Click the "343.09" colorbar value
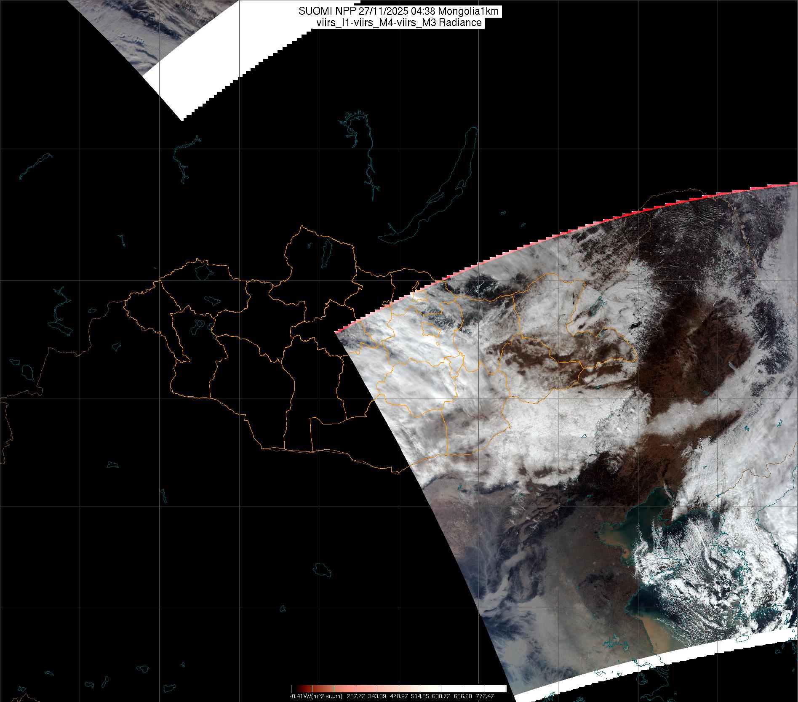The height and width of the screenshot is (702, 798). click(378, 696)
